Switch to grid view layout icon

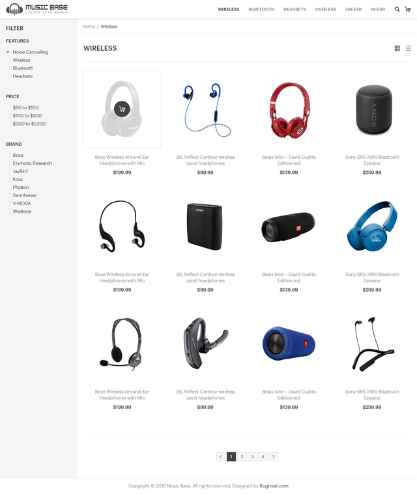click(x=397, y=48)
